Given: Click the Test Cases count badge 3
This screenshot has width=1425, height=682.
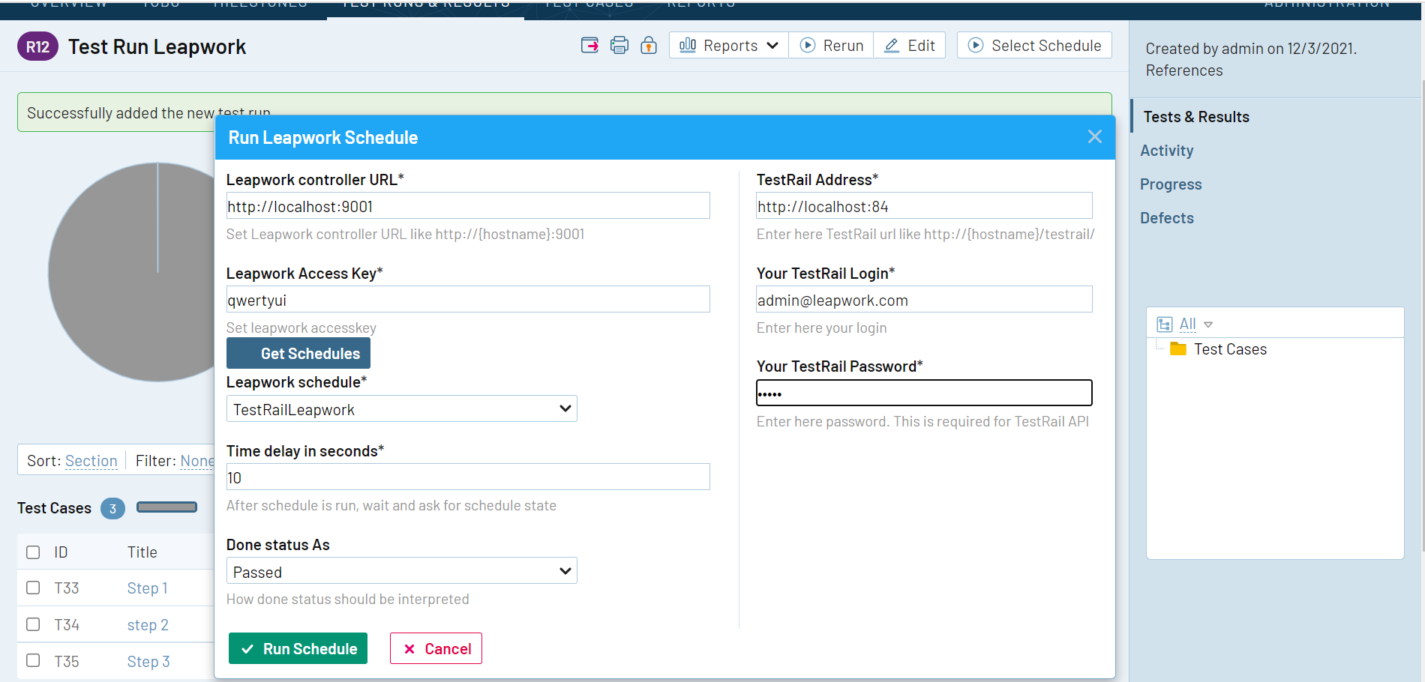Looking at the screenshot, I should point(112,508).
